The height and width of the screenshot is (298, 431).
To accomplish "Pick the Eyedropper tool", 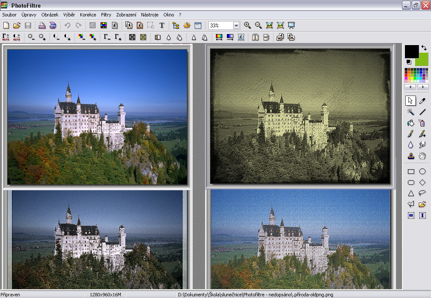I will click(422, 101).
